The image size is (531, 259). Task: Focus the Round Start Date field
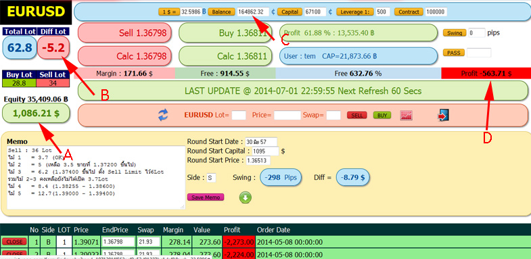(x=261, y=141)
